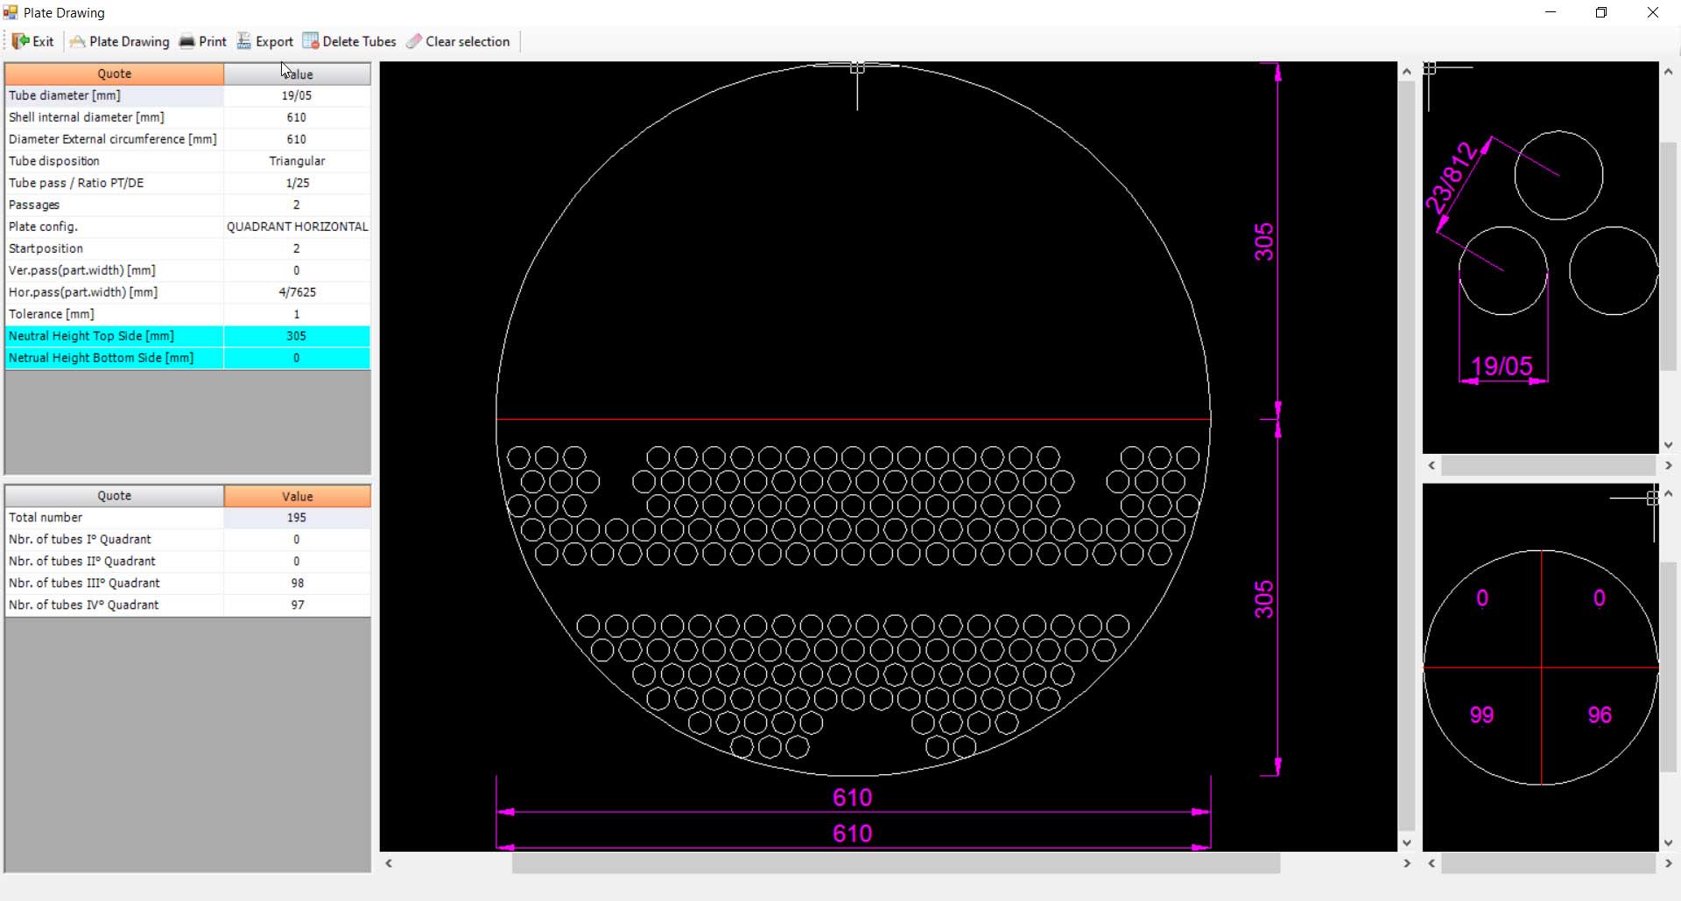
Task: Click the lower table Quote column header
Action: [114, 495]
